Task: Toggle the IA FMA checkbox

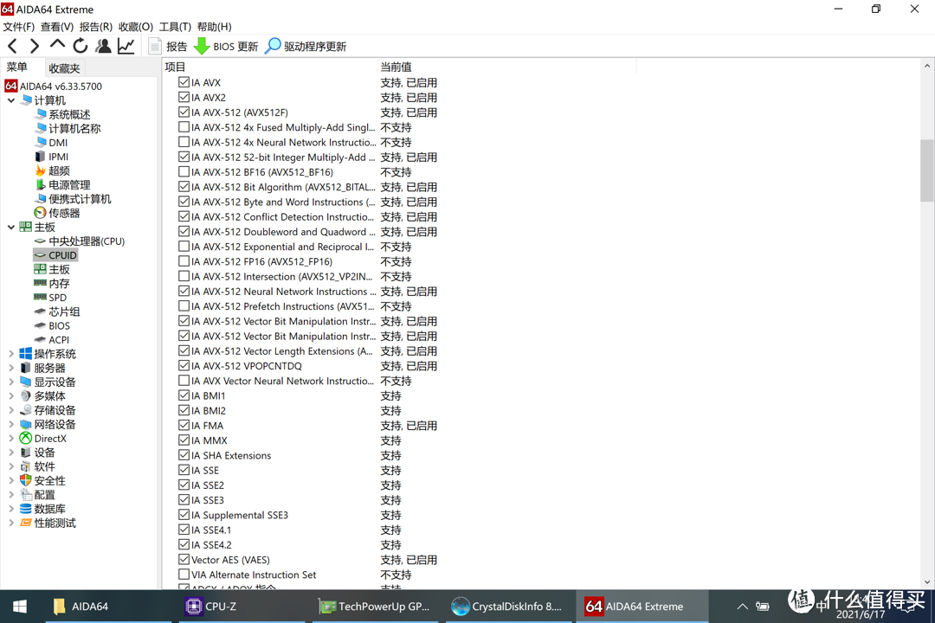Action: point(184,425)
